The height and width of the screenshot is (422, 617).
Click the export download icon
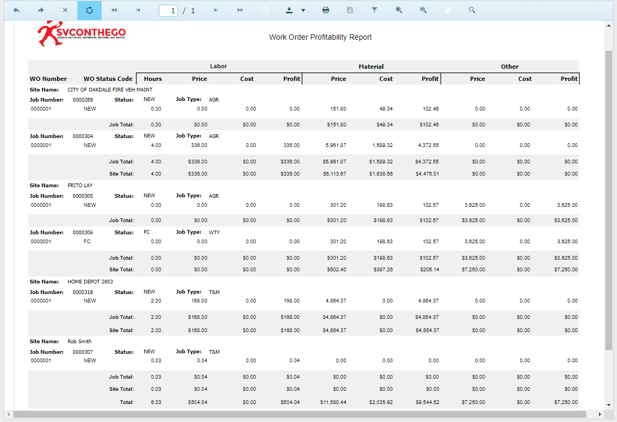(289, 10)
